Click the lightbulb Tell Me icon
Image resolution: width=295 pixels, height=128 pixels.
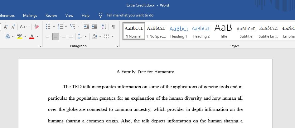point(101,15)
